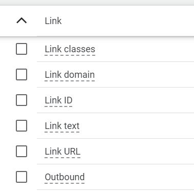194x193 pixels.
Task: Click empty space in the Outbound row
Action: pos(139,177)
